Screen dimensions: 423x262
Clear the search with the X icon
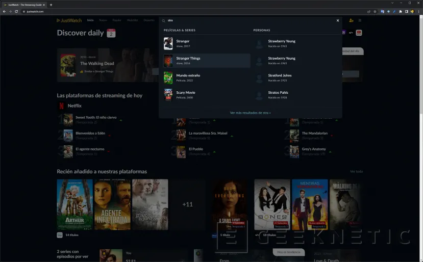click(x=338, y=20)
